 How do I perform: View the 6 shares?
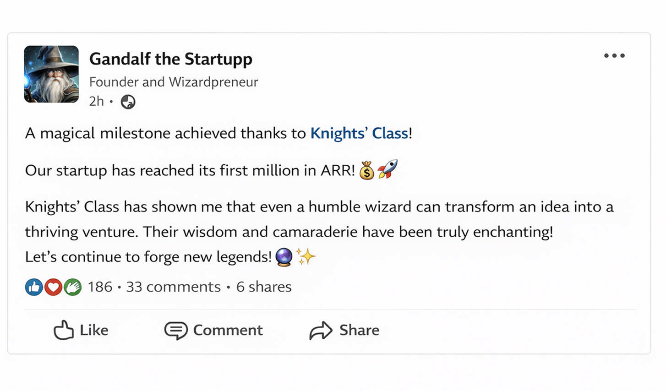pyautogui.click(x=263, y=287)
